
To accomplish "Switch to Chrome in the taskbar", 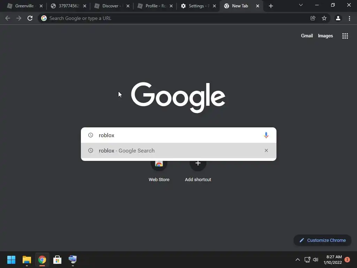I will [x=42, y=260].
